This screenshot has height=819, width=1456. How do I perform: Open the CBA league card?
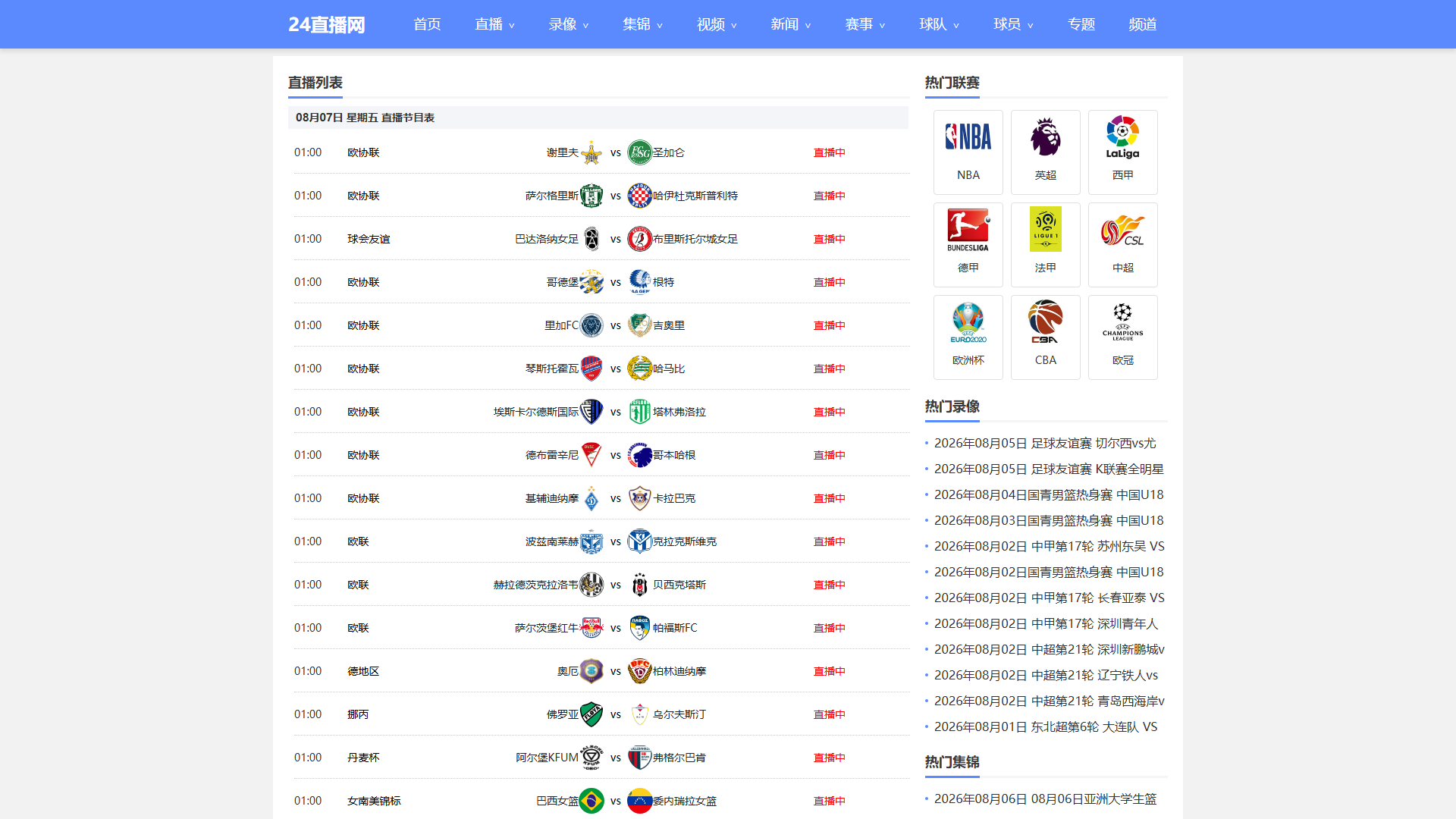1045,337
